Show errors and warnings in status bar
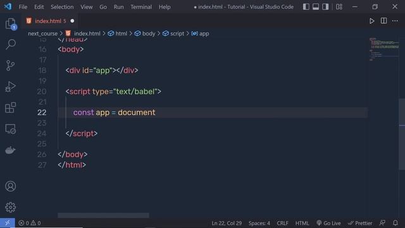Viewport: 405px width, 228px height. pyautogui.click(x=30, y=223)
